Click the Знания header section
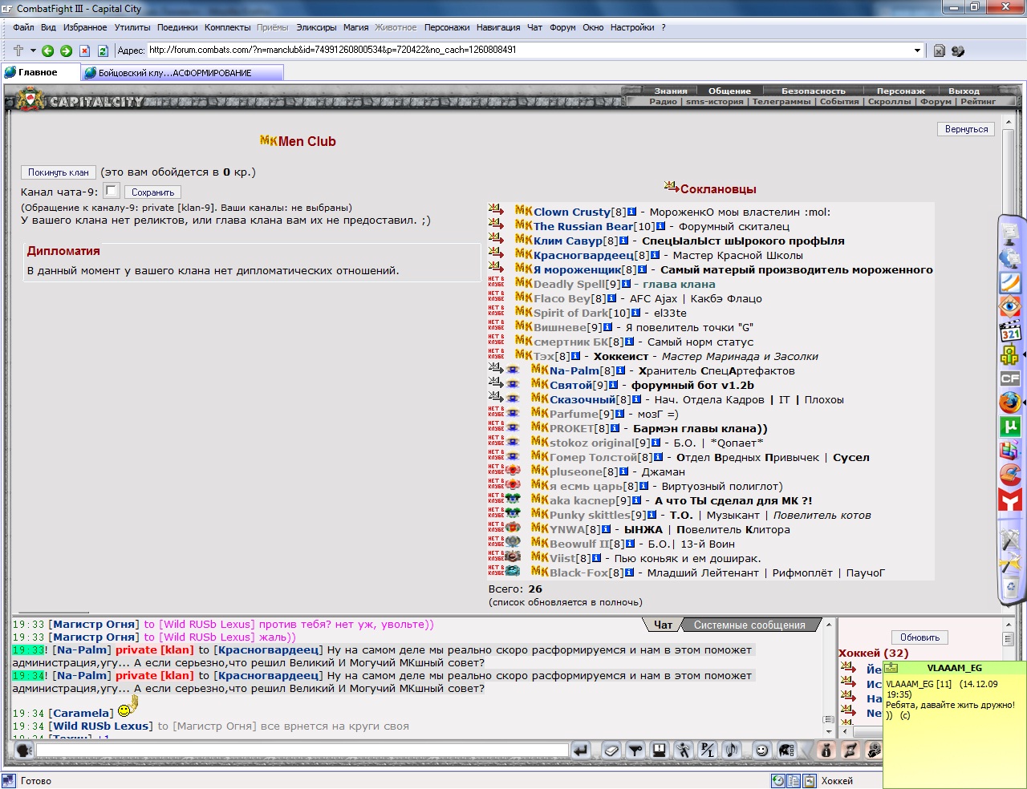This screenshot has width=1027, height=789. tap(670, 91)
